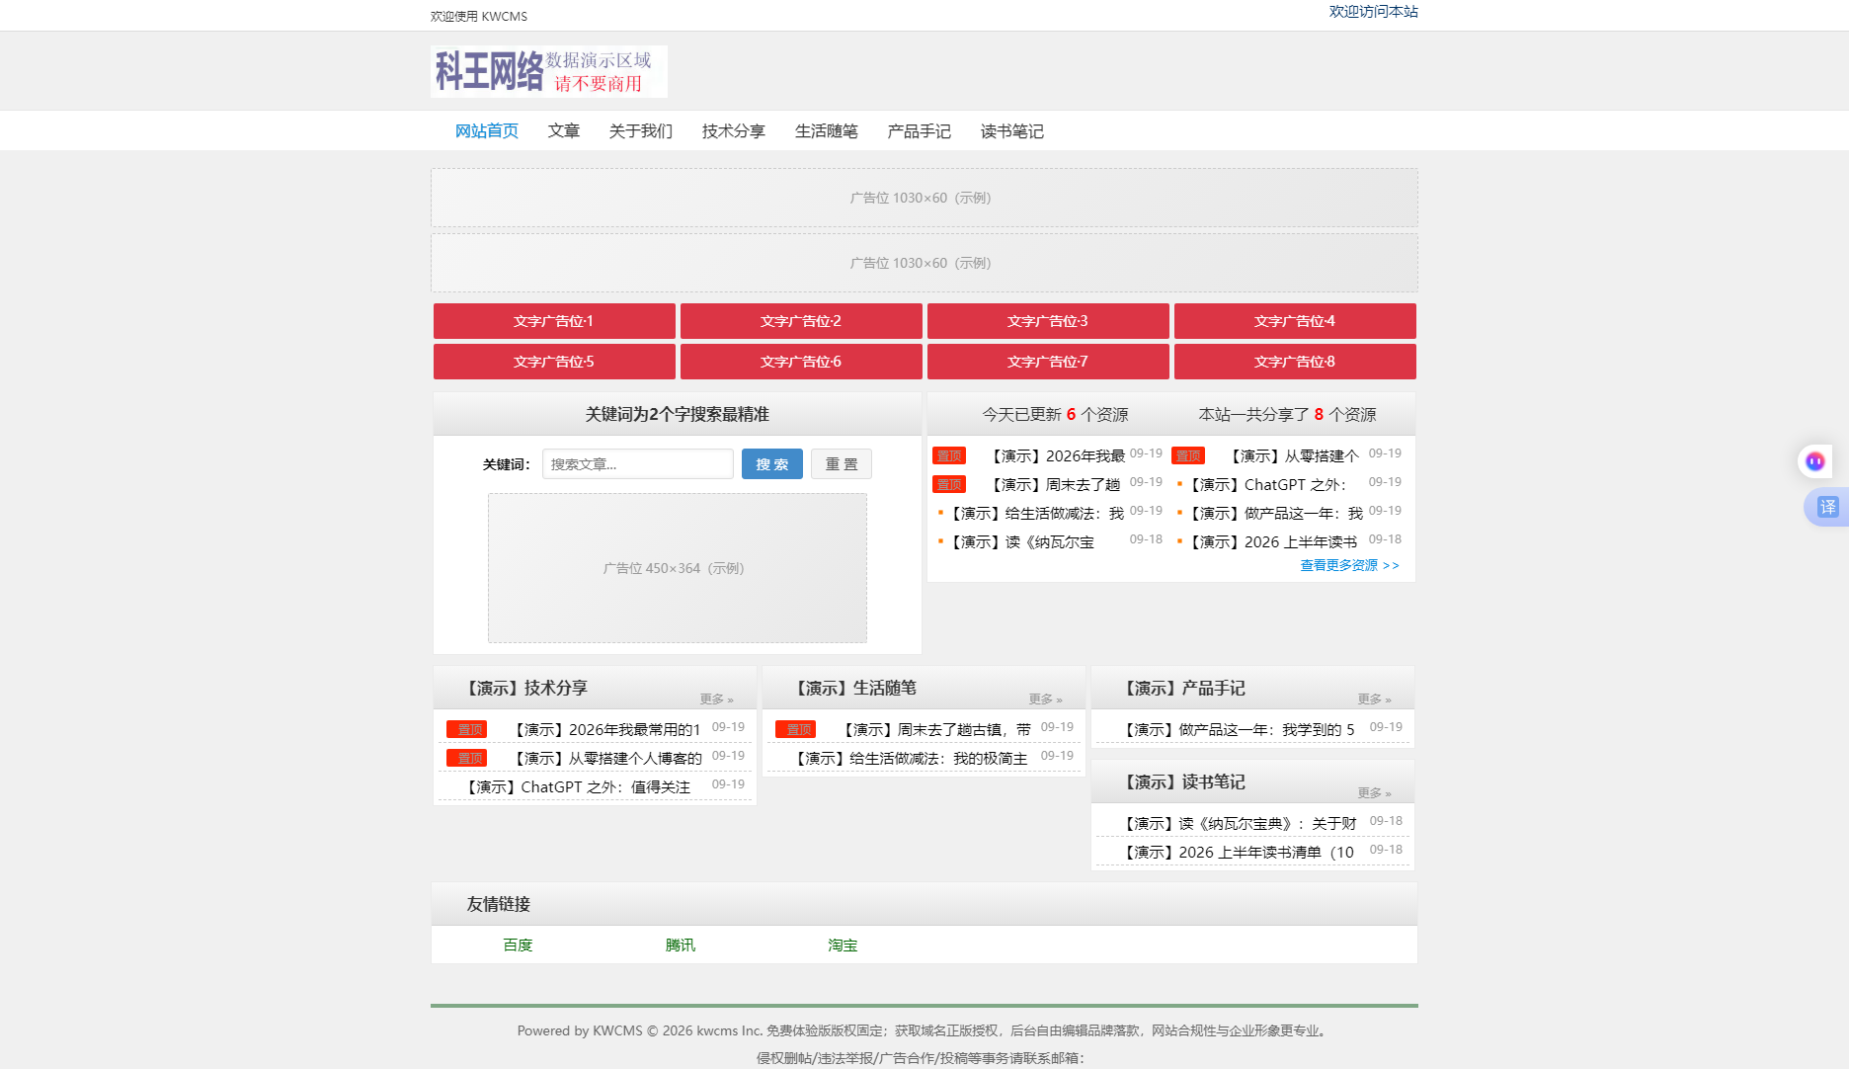The width and height of the screenshot is (1849, 1069).
Task: Click 更多 in 产品手记 section
Action: 1374,699
